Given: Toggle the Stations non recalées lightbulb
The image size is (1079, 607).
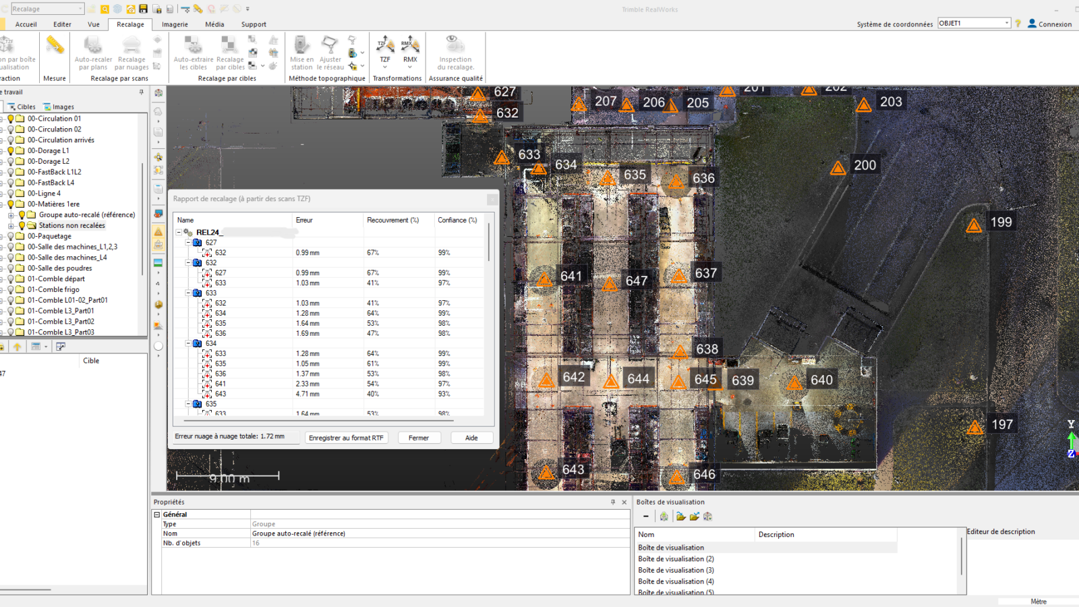Looking at the screenshot, I should tap(22, 225).
